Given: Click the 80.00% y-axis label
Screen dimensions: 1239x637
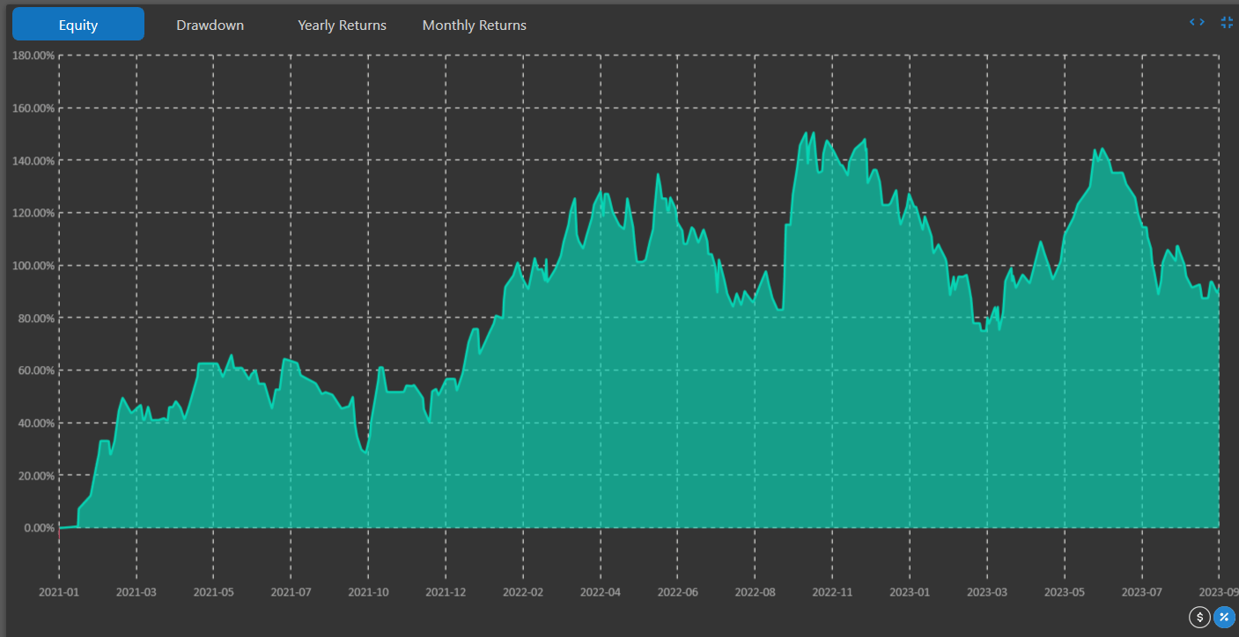Looking at the screenshot, I should pos(36,318).
